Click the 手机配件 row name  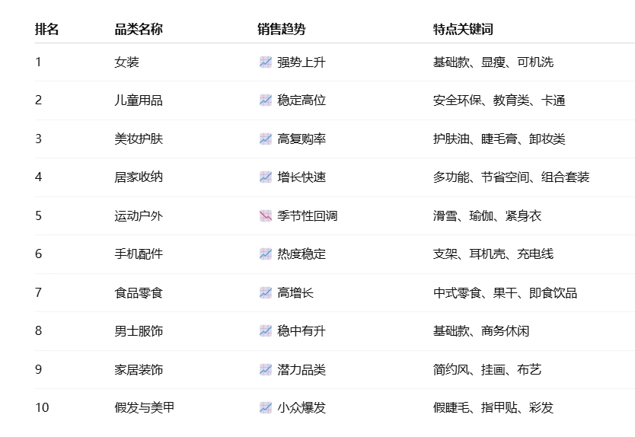click(139, 254)
